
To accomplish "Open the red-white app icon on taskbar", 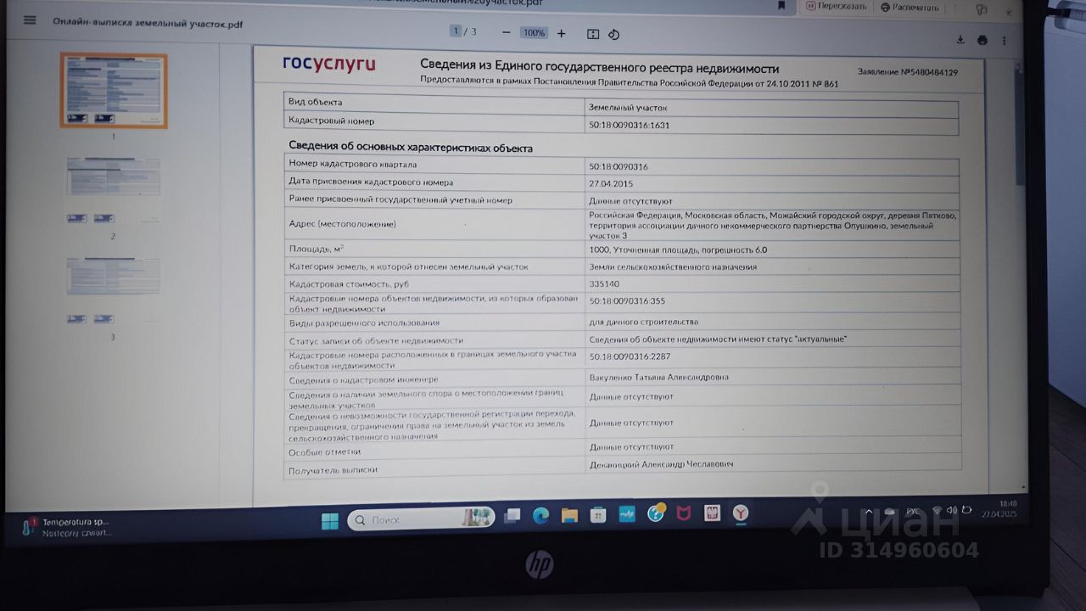I will 713,513.
